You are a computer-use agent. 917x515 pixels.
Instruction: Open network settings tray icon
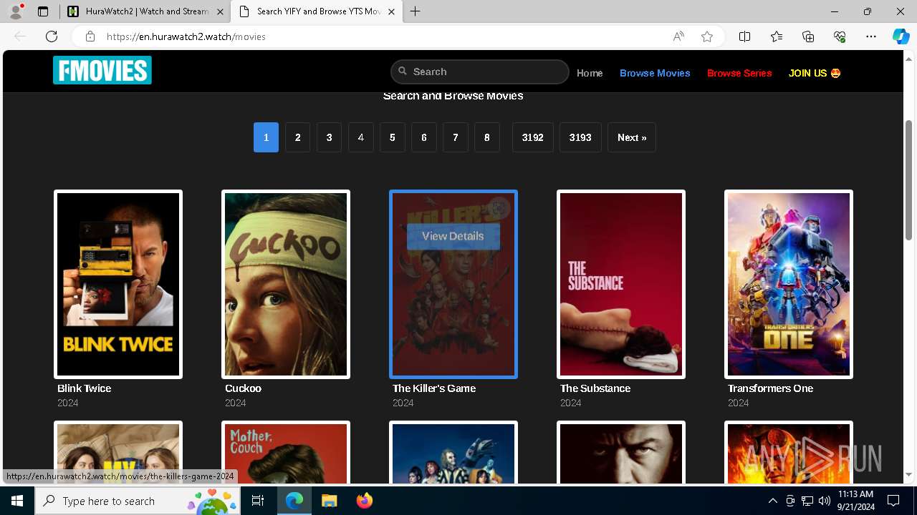coord(807,501)
